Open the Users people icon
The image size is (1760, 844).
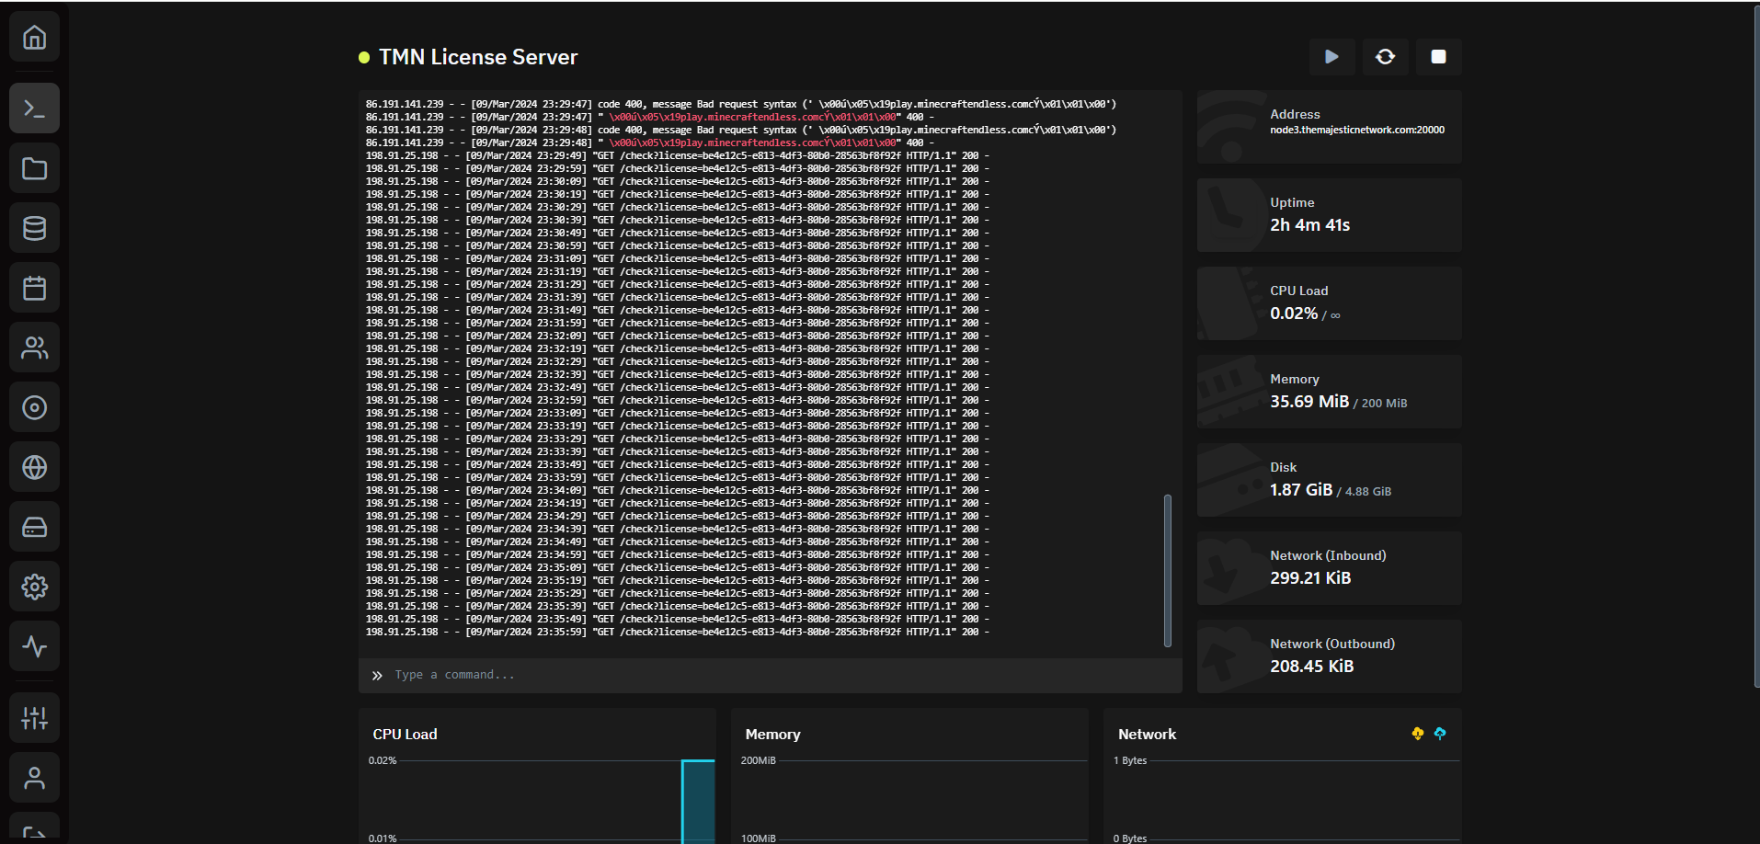pyautogui.click(x=35, y=348)
